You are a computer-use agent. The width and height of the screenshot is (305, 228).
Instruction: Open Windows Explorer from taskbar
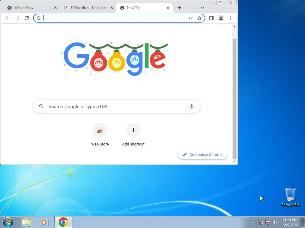point(27,222)
